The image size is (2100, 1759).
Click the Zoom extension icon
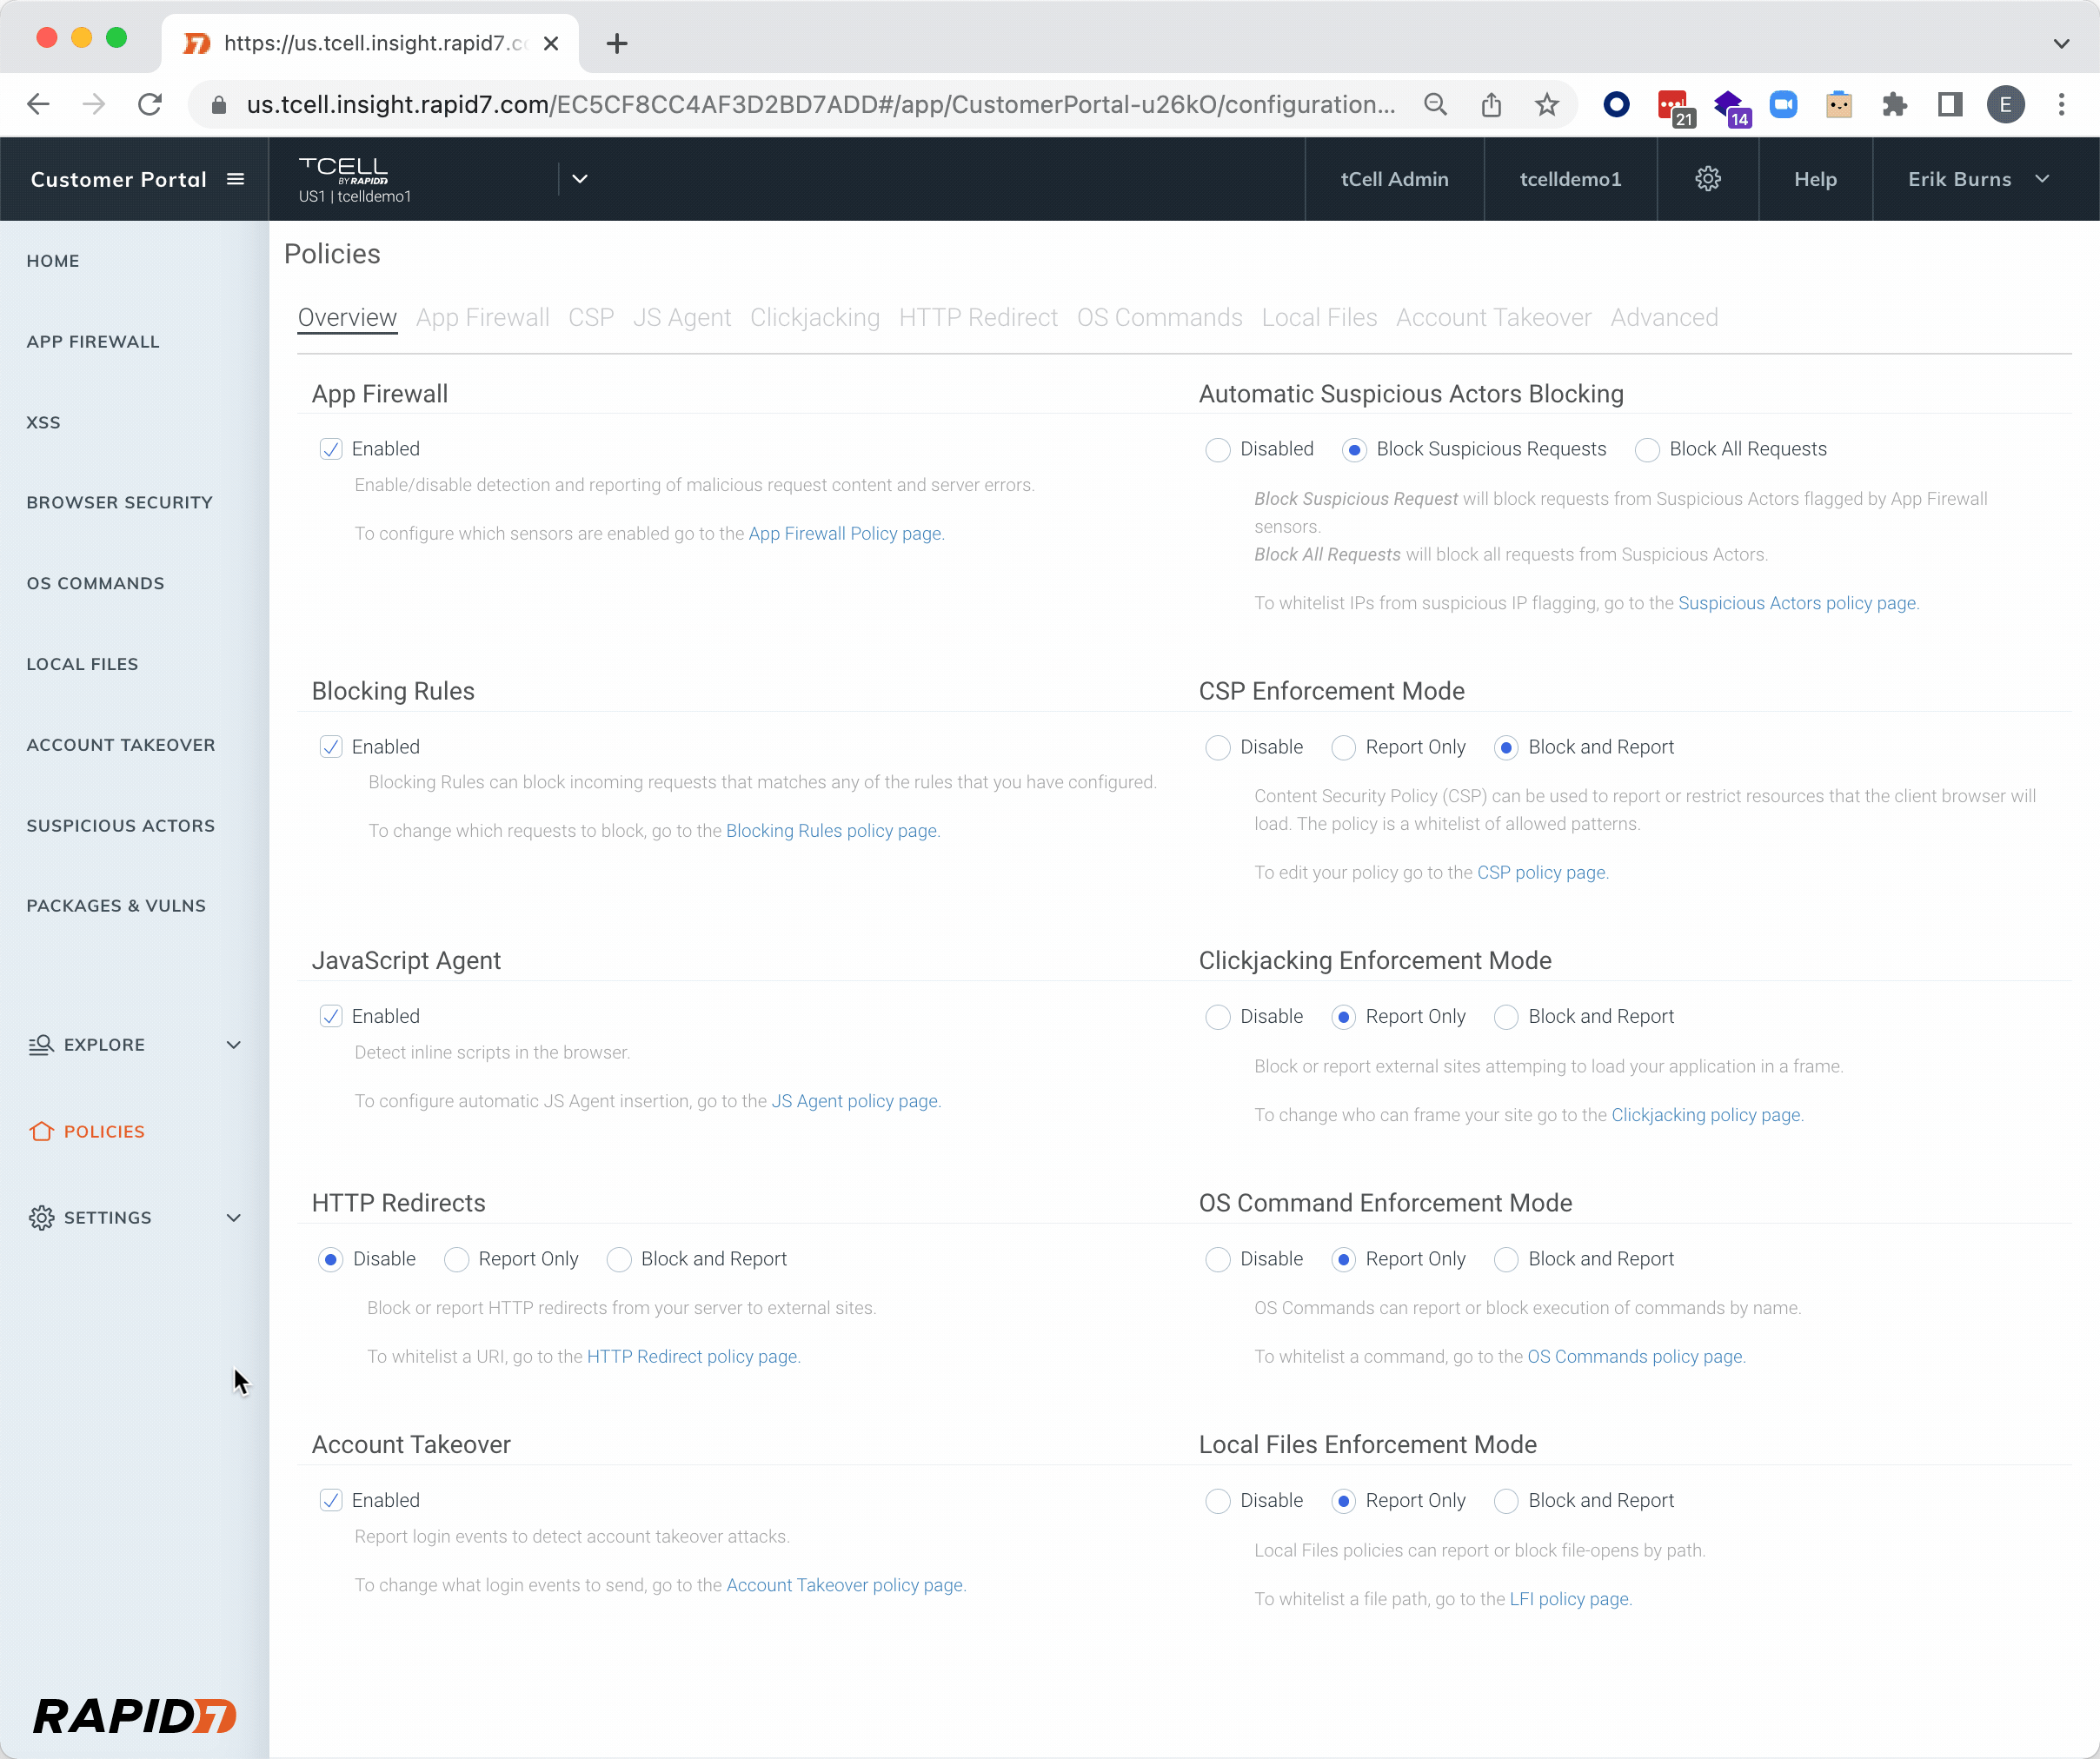[1783, 105]
